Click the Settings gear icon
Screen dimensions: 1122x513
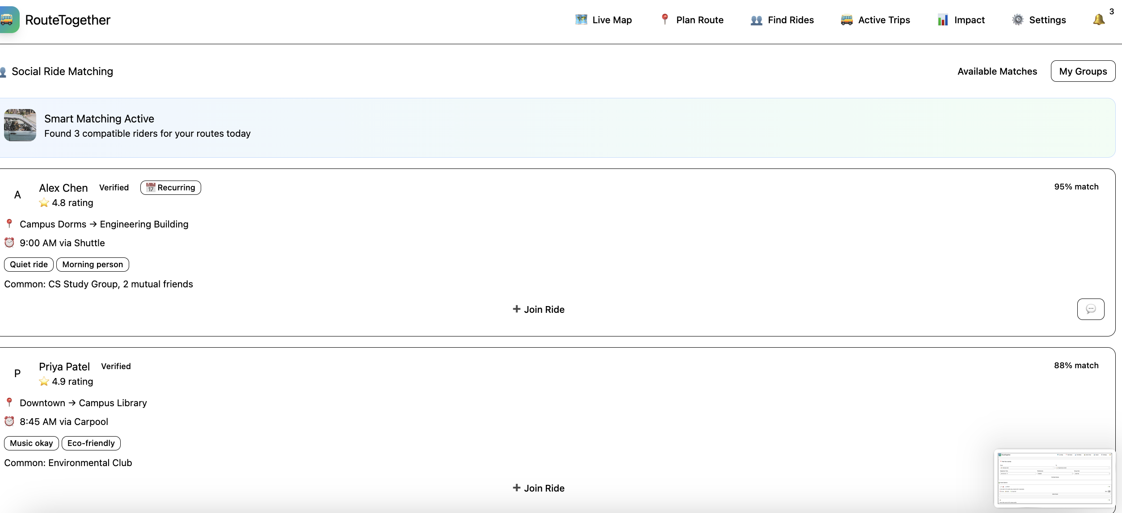point(1017,20)
